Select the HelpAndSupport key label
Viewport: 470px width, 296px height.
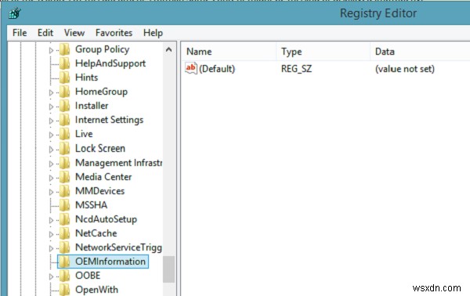pyautogui.click(x=110, y=63)
